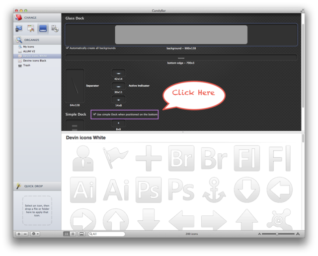Click the plus button to add collection

(x=19, y=234)
